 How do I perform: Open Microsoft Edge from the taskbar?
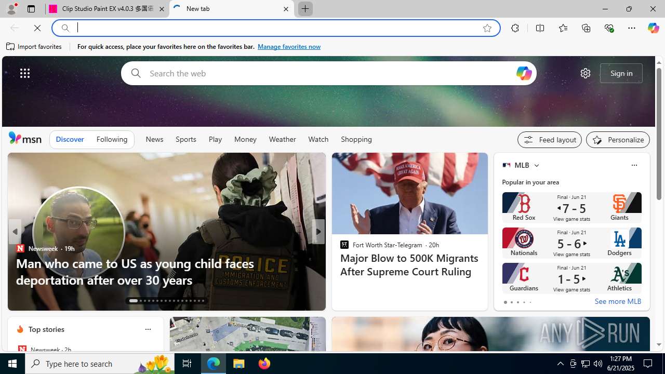(x=214, y=364)
